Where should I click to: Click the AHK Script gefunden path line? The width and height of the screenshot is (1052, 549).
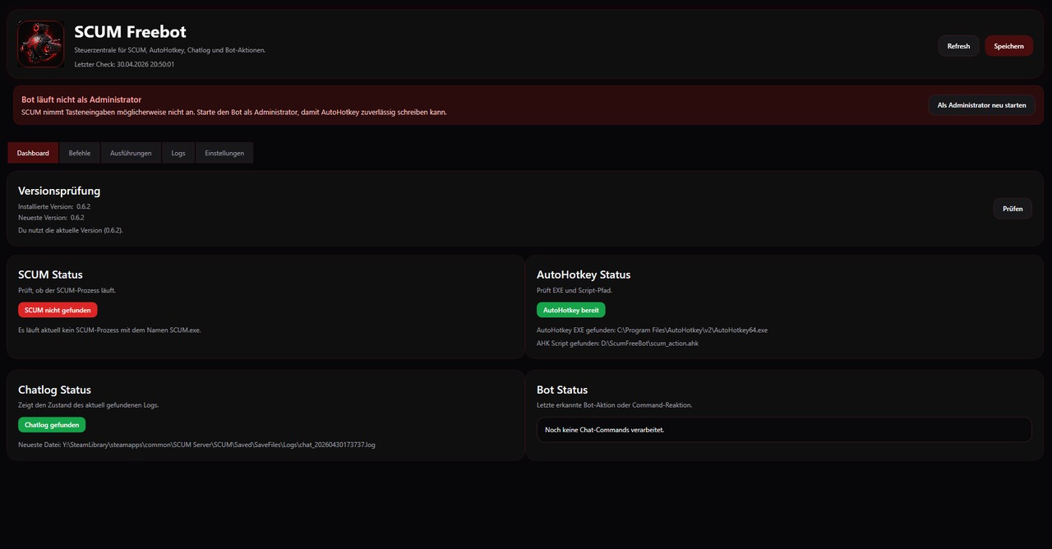click(x=617, y=344)
